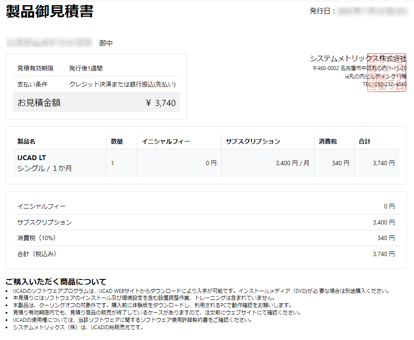
Task: Select the subscription price 3,400 円 / 月
Action: click(x=293, y=163)
